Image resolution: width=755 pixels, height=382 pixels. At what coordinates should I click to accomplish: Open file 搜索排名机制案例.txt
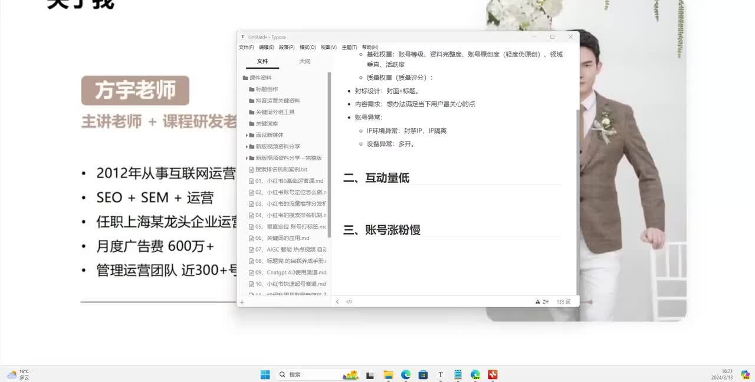[281, 169]
